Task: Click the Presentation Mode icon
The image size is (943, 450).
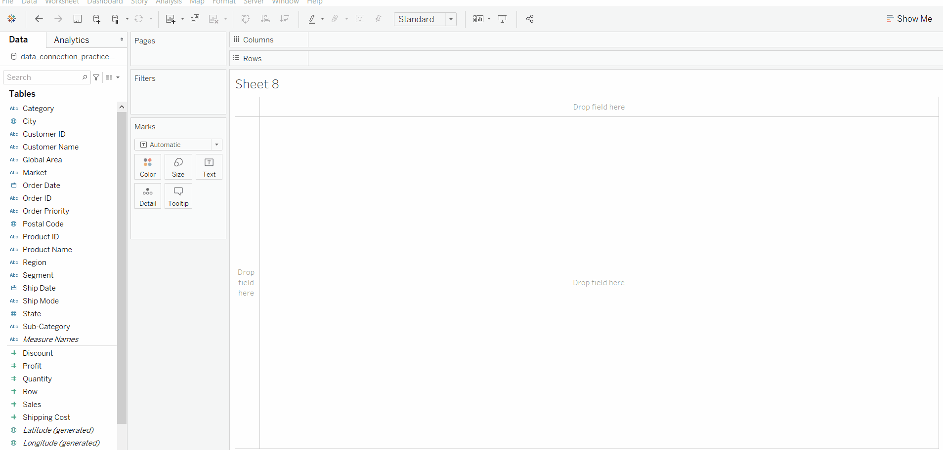Action: click(x=503, y=19)
